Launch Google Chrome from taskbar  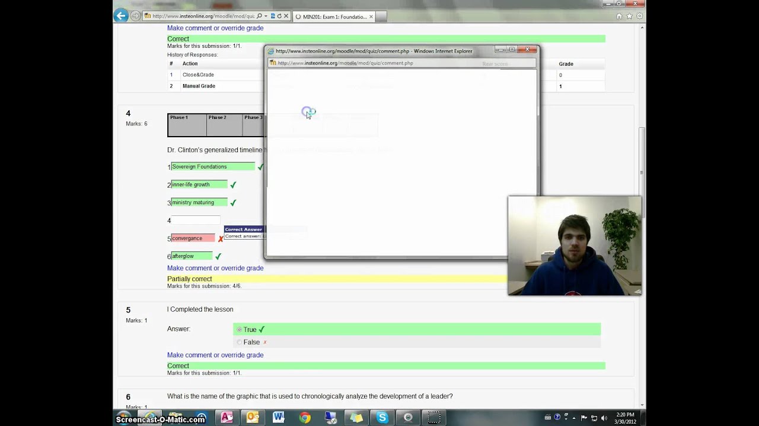305,418
